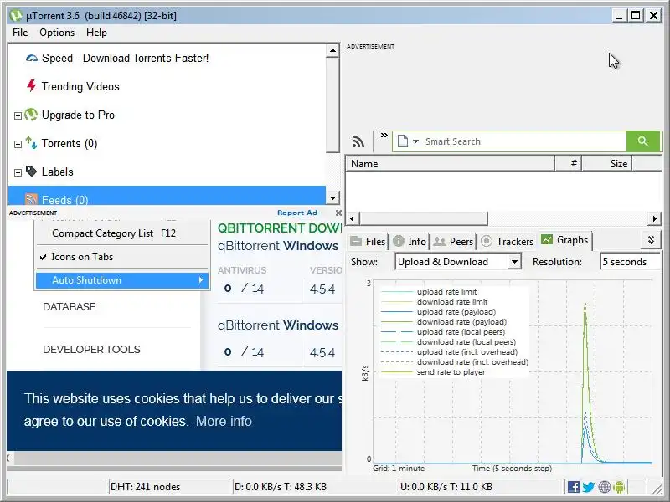Switch to the Graphs tab
Screen dimensions: 670x502
pyautogui.click(x=564, y=240)
